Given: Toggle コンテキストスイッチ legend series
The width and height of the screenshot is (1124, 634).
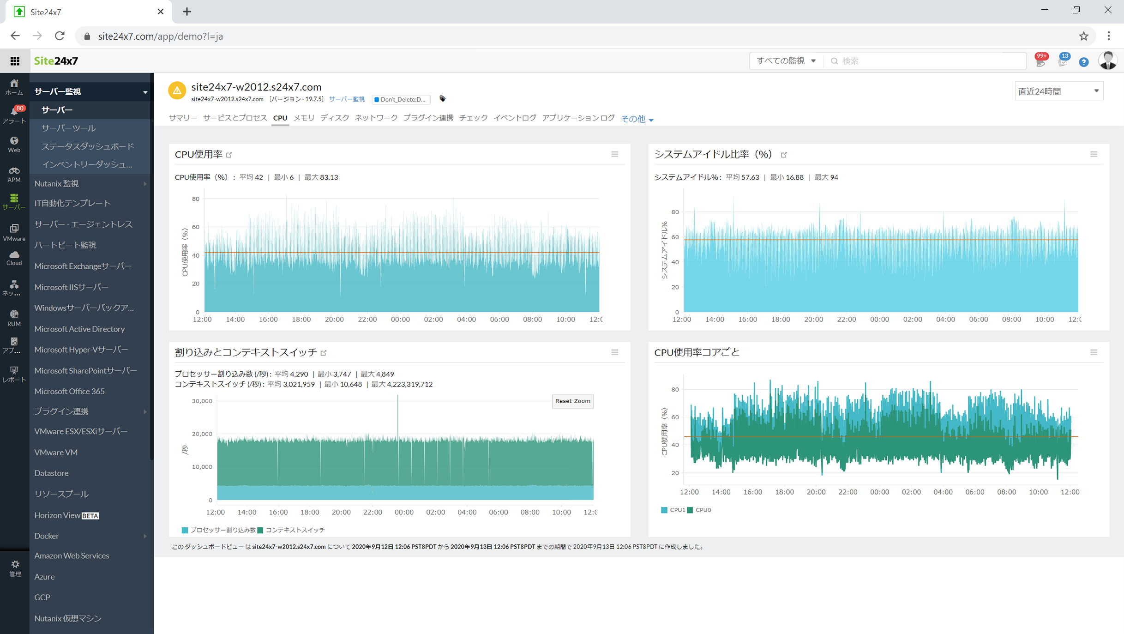Looking at the screenshot, I should (291, 530).
